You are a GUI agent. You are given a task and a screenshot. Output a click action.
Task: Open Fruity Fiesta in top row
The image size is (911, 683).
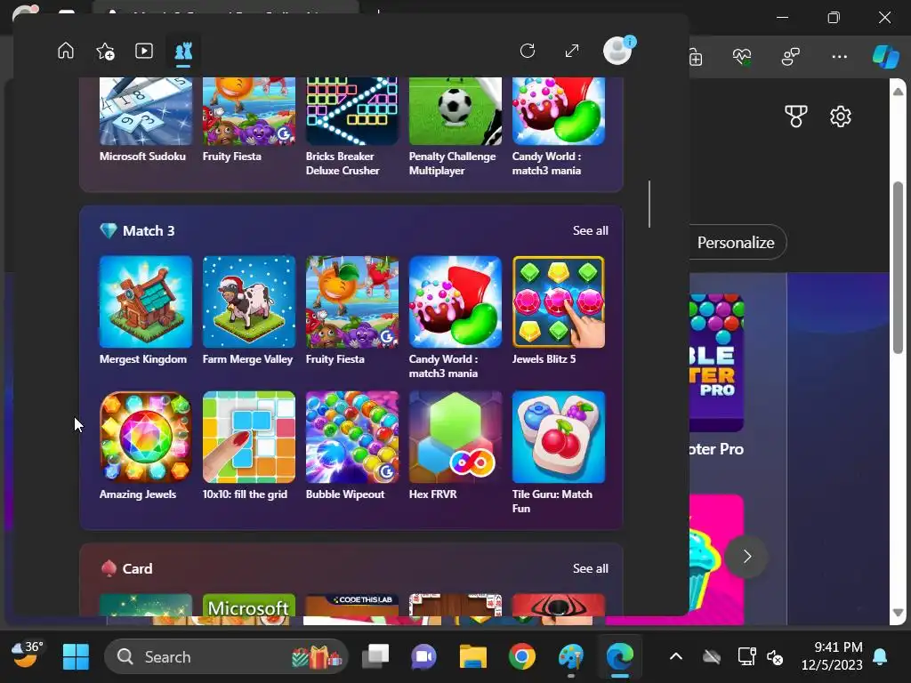pyautogui.click(x=249, y=119)
